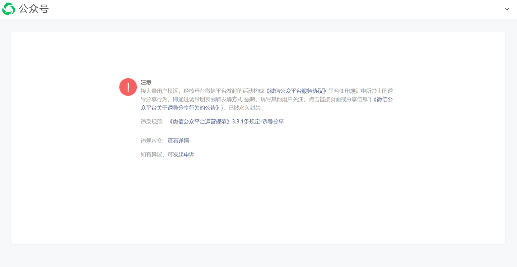Open 查看详情 for violation content
The image size is (517, 267).
click(178, 141)
